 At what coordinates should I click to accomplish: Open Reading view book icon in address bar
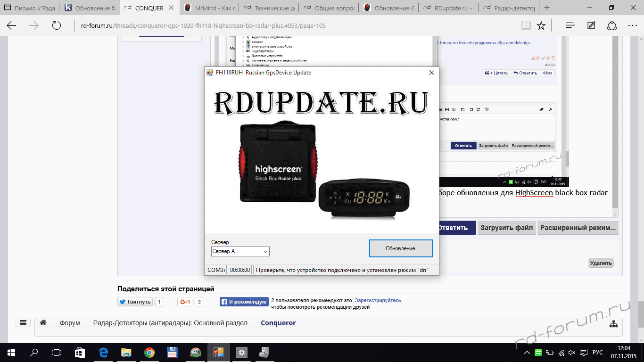click(x=526, y=26)
